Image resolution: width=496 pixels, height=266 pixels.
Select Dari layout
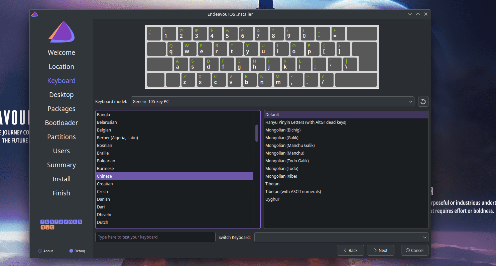(x=174, y=207)
